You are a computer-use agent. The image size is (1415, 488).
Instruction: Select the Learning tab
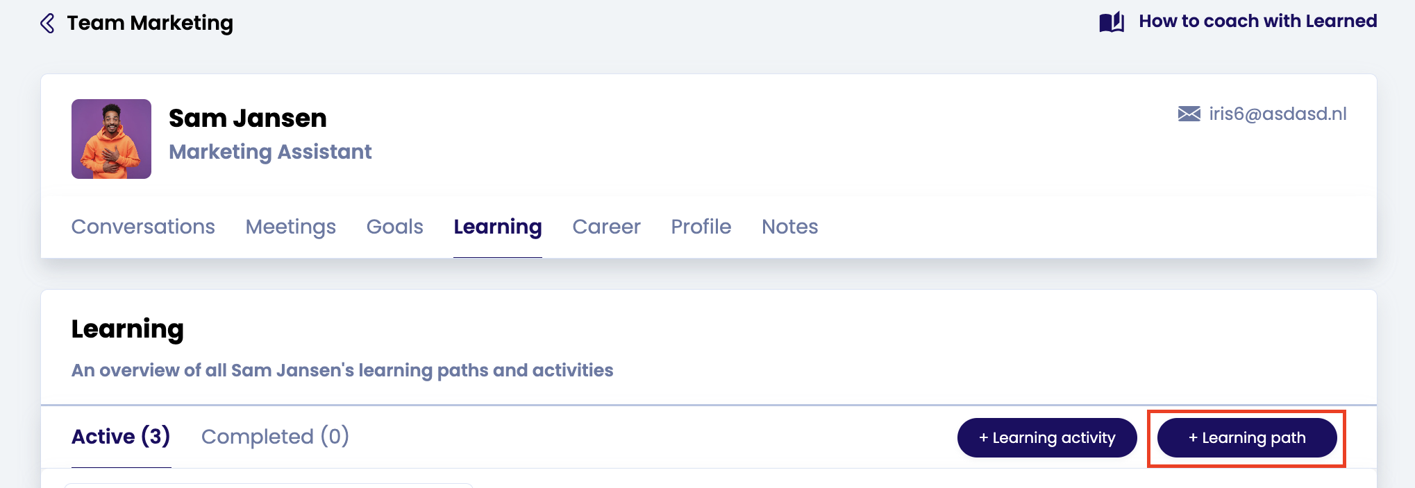(x=497, y=227)
